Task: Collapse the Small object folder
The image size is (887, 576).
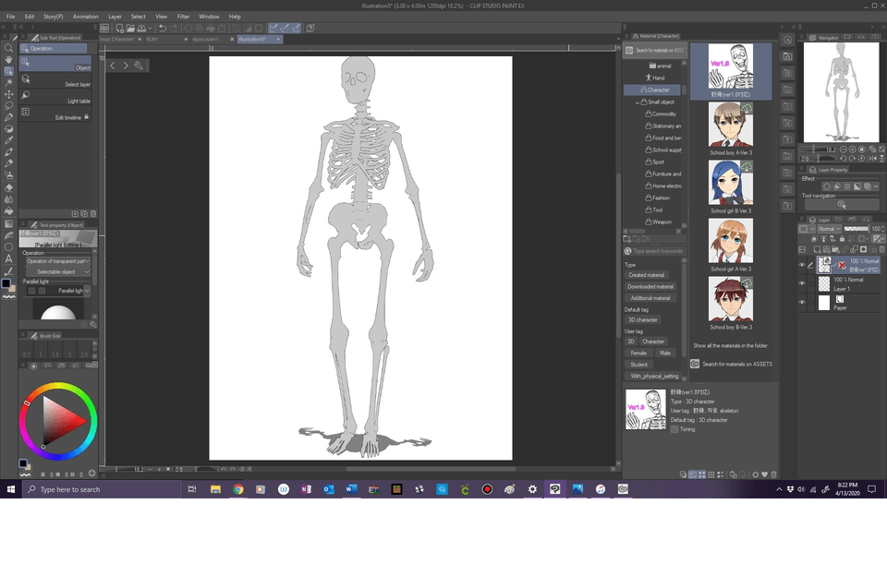Action: [638, 102]
